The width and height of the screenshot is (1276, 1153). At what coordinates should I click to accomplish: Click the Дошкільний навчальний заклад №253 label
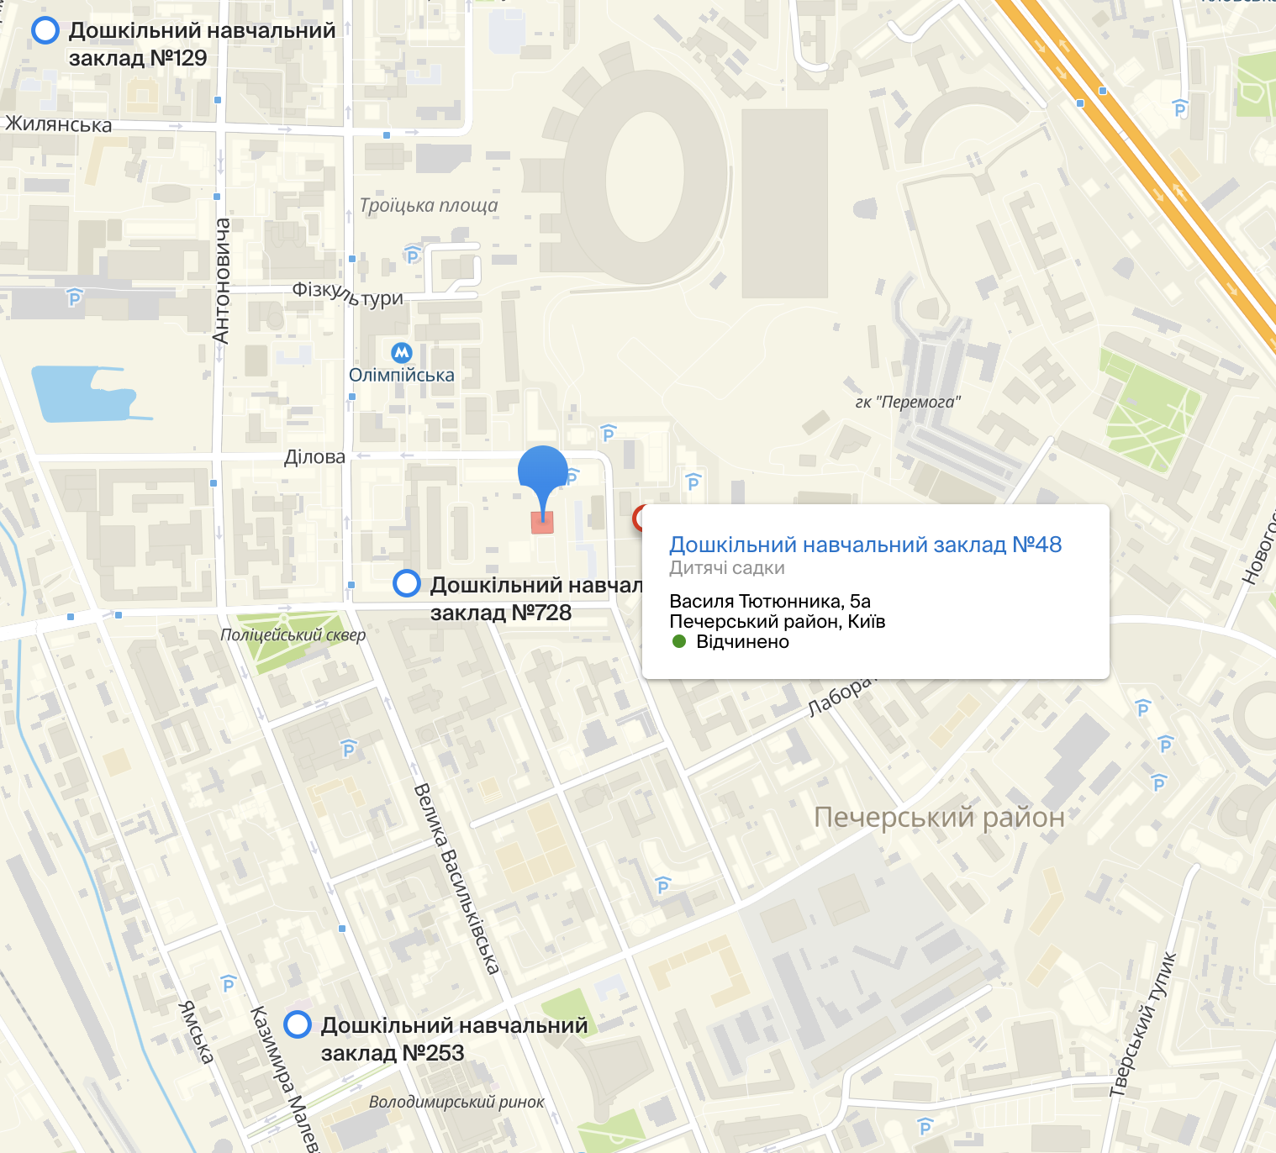[454, 1039]
